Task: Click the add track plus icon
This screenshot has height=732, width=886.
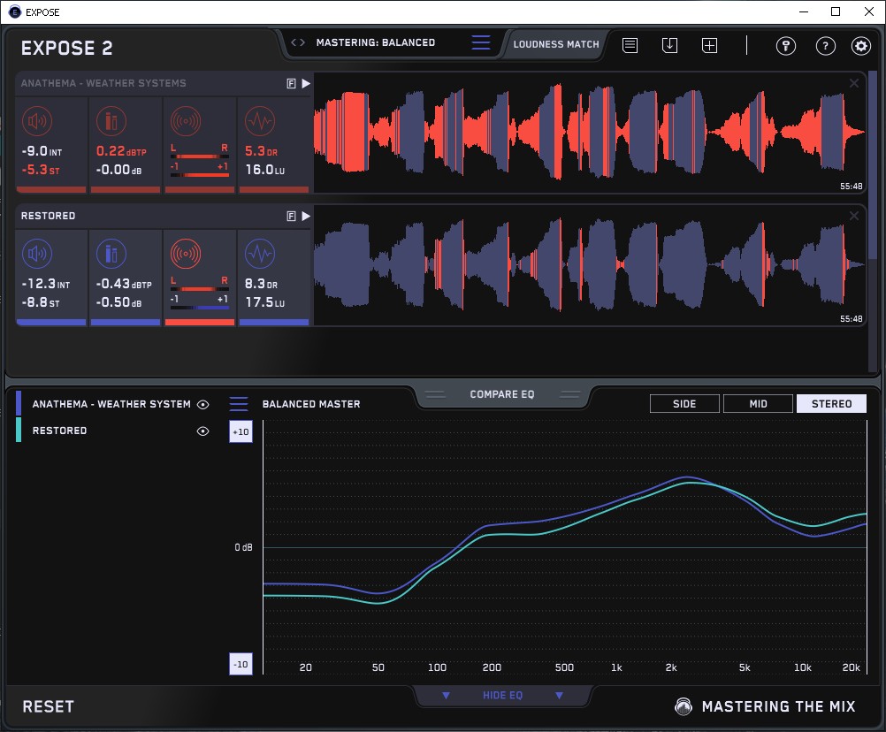Action: click(709, 46)
